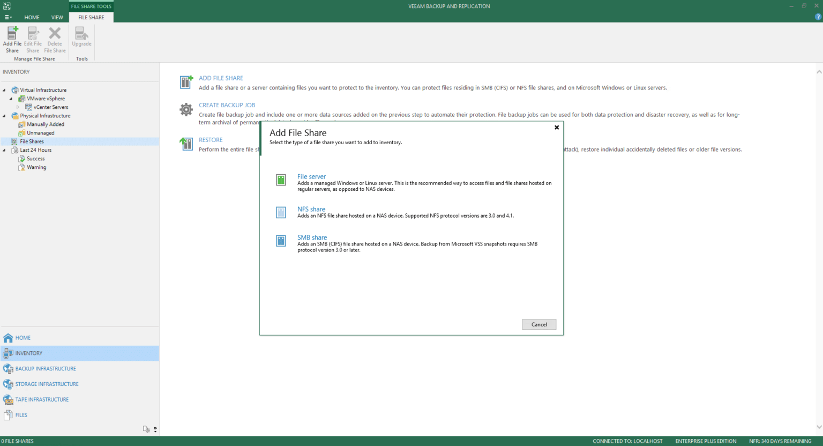
Task: Cancel the Add File Share dialog
Action: coord(539,324)
